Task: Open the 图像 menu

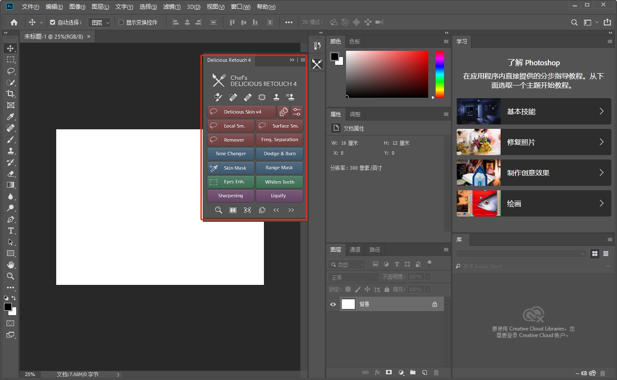Action: [x=77, y=7]
